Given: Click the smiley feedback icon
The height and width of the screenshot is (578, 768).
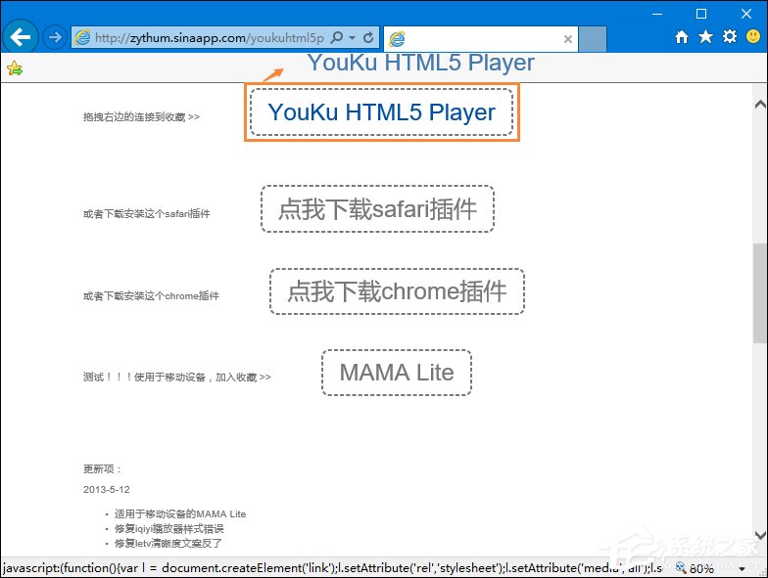Looking at the screenshot, I should 753,36.
